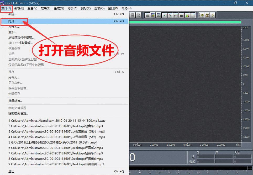Click the clock/pencil toolbar icon
This screenshot has height=175, width=253.
[207, 15]
